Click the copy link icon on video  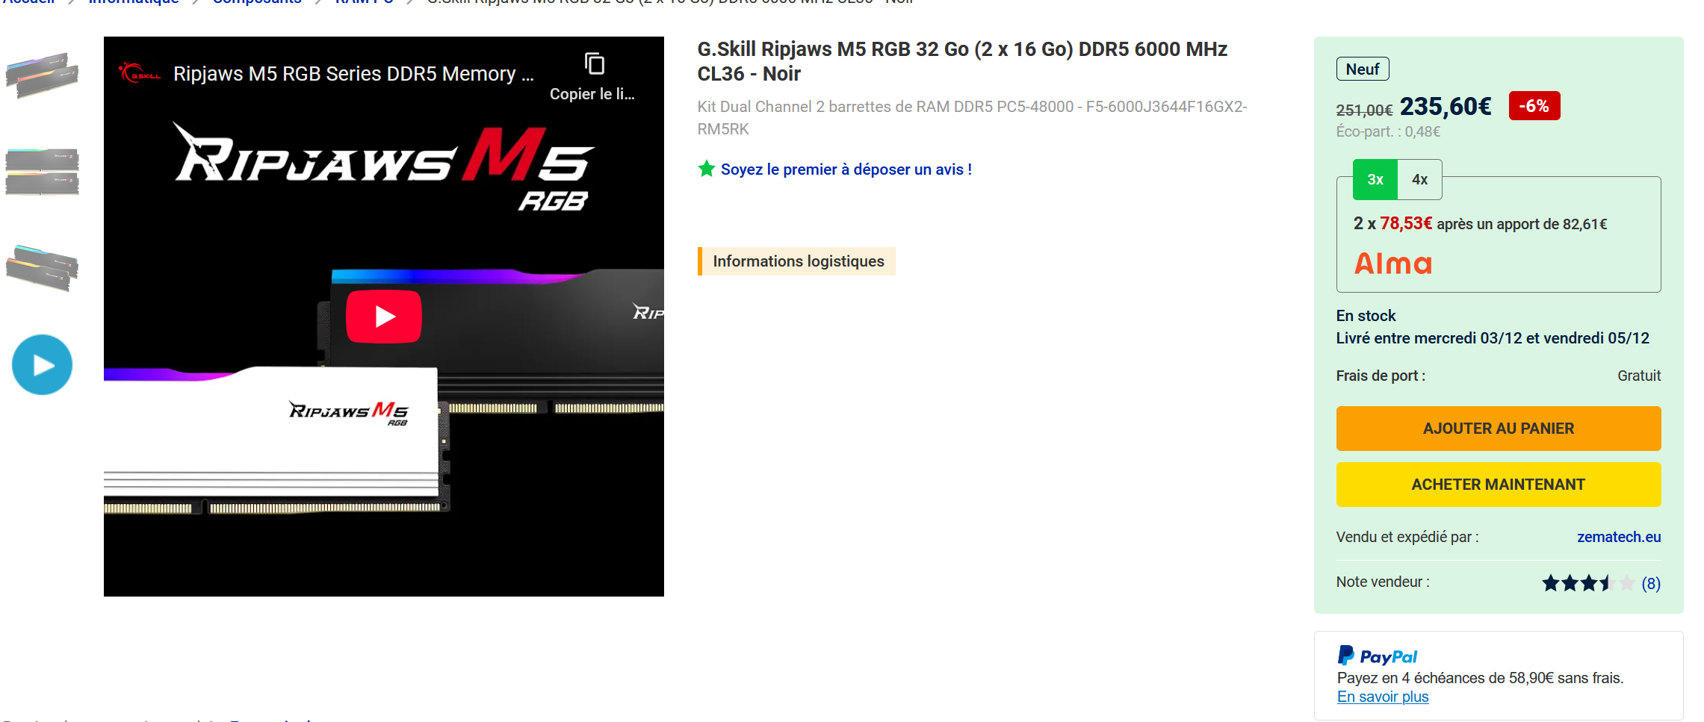(x=594, y=65)
